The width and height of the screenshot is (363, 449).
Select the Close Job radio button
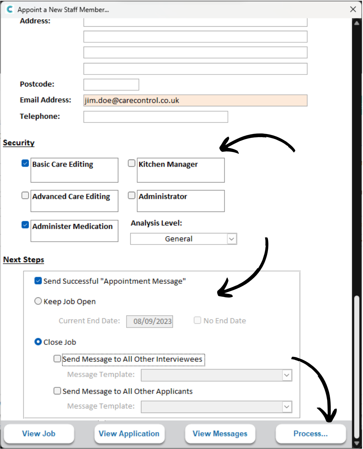(38, 342)
